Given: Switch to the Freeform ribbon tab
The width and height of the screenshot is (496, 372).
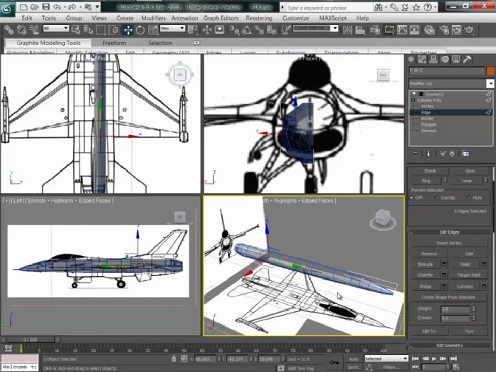Looking at the screenshot, I should click(x=114, y=43).
